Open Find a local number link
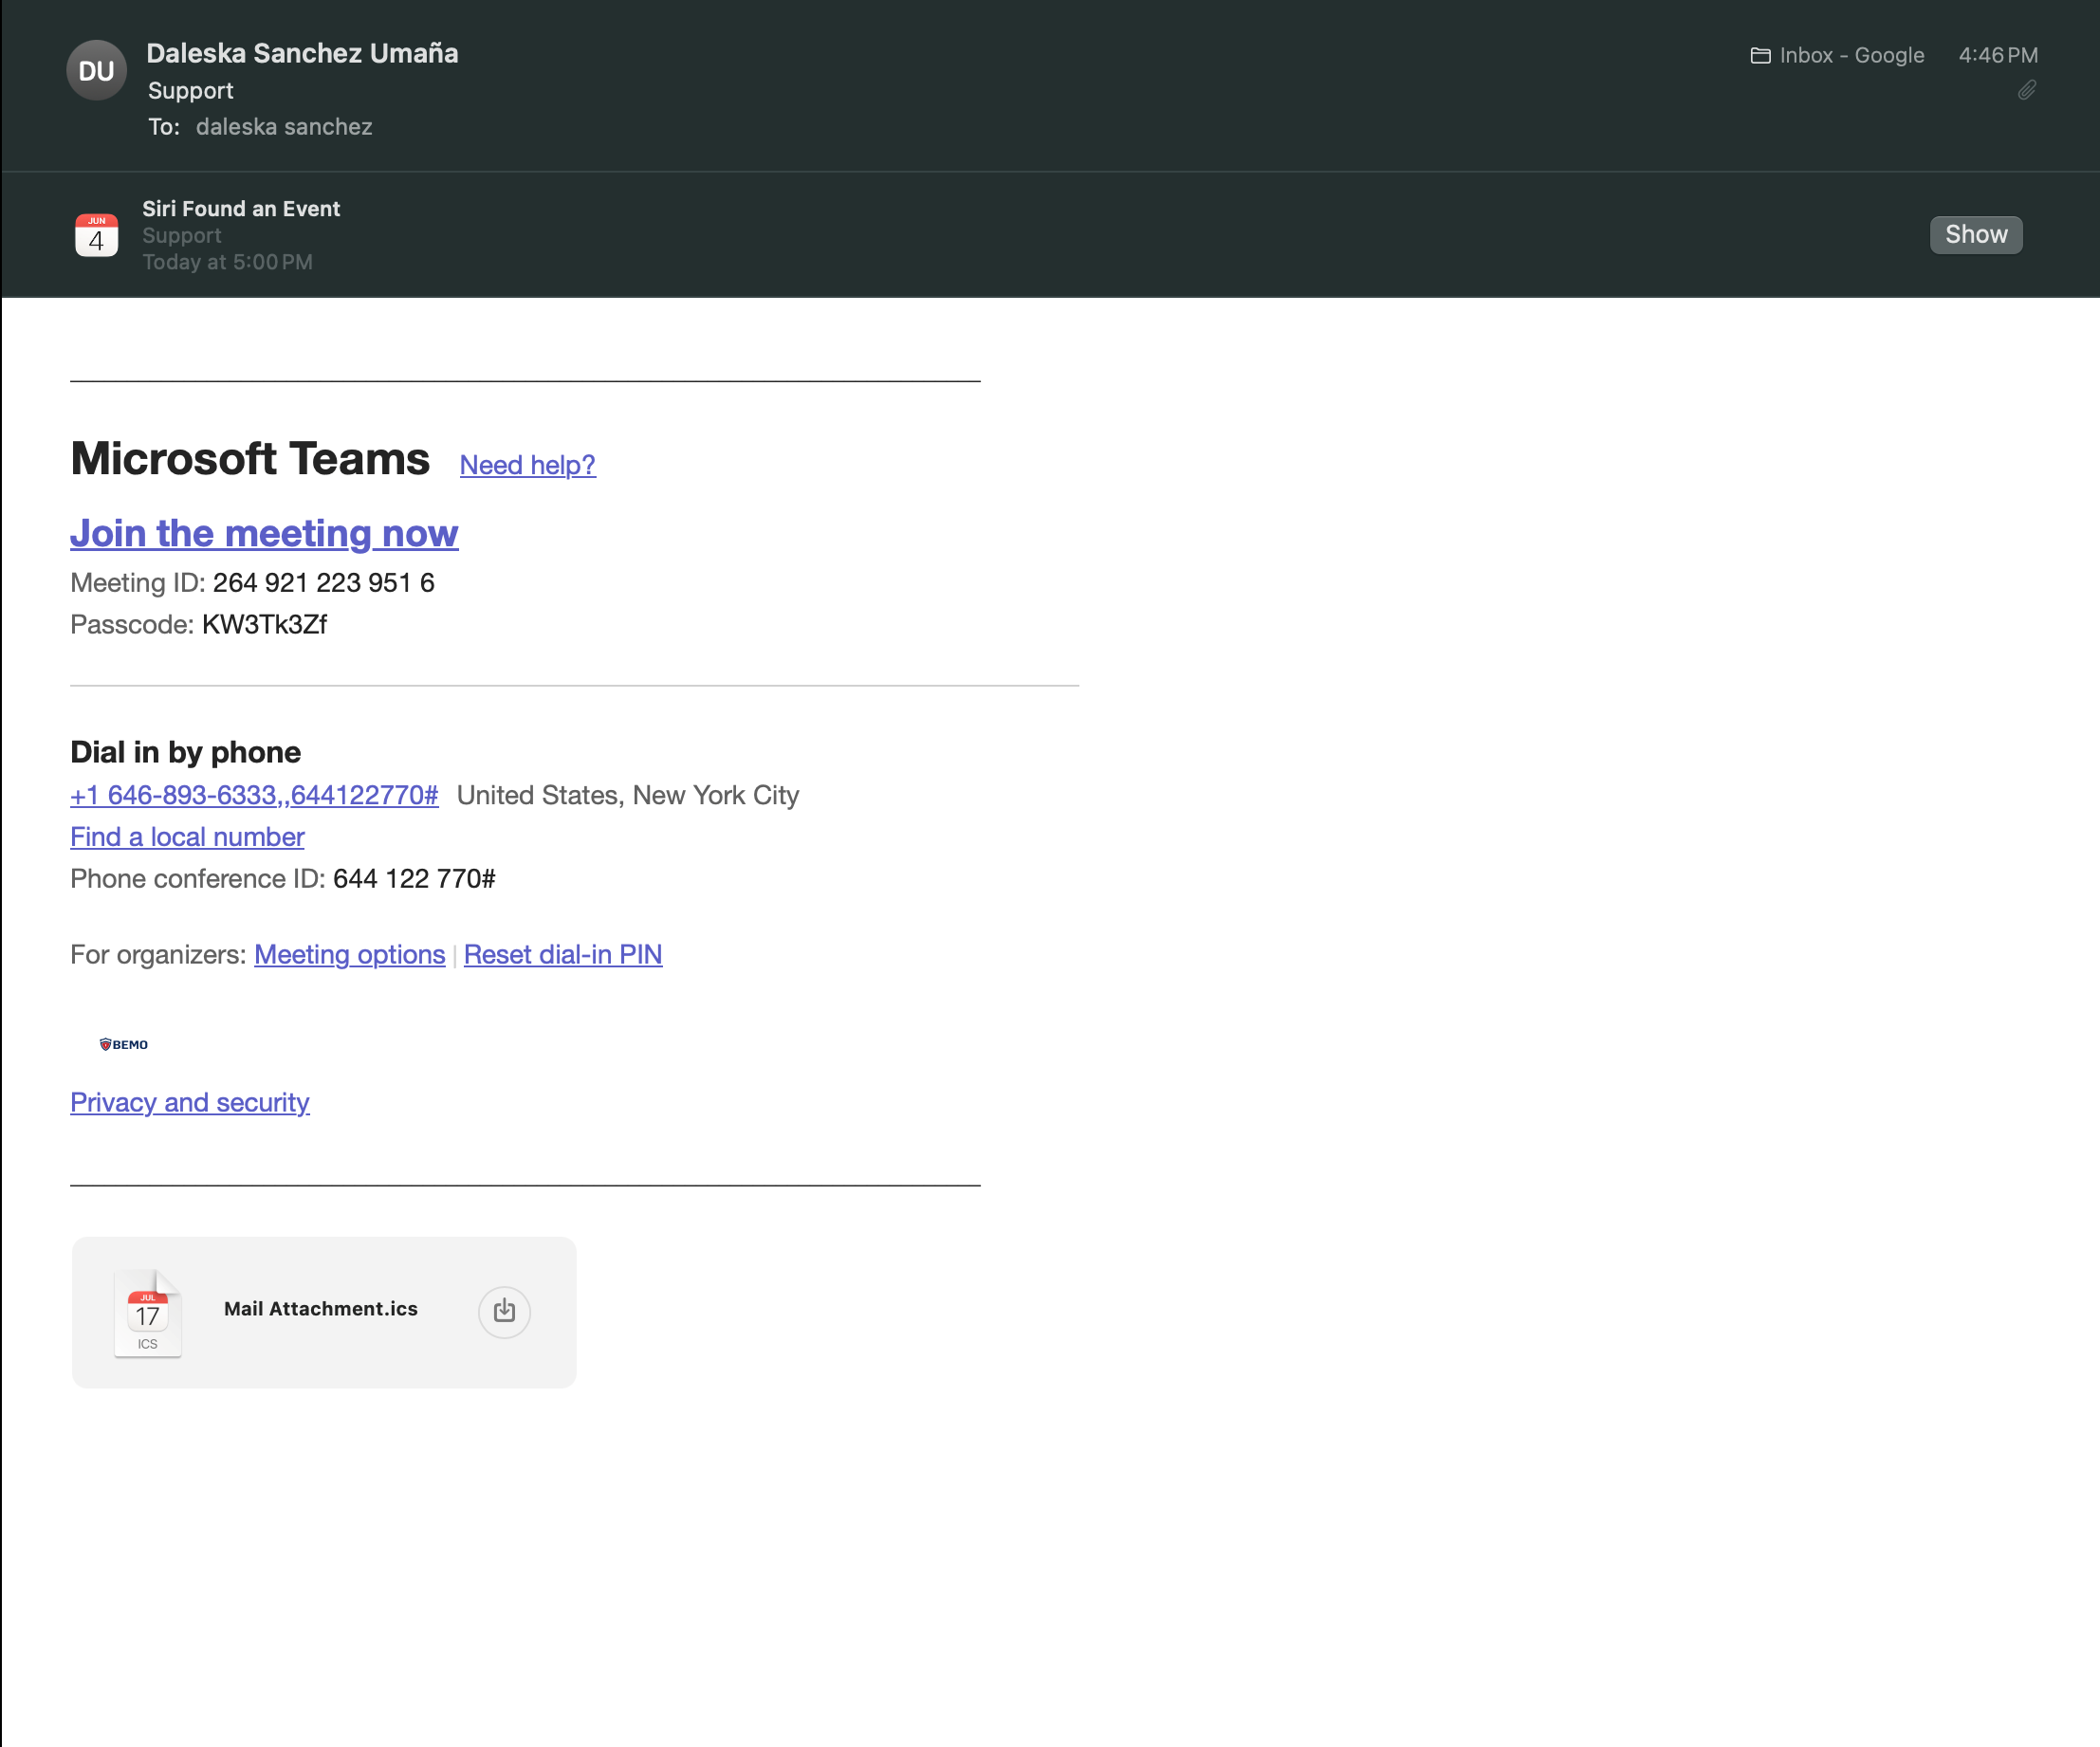This screenshot has height=1747, width=2100. pos(187,837)
